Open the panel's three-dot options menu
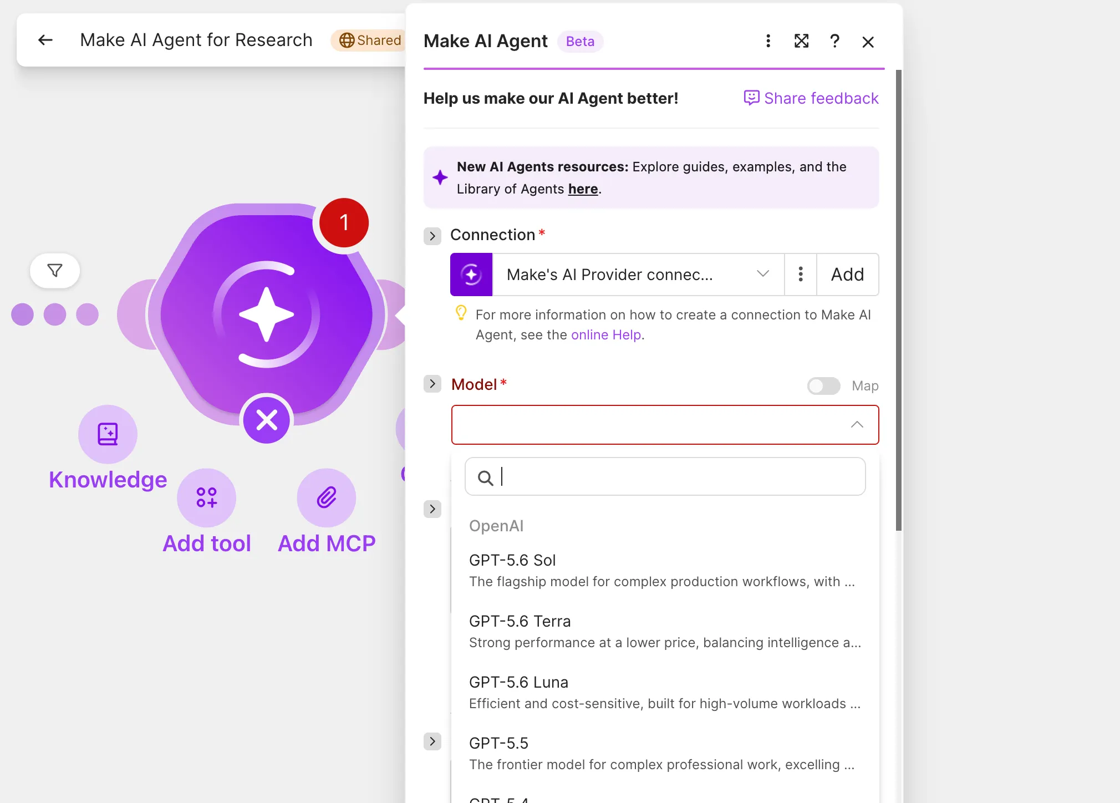Image resolution: width=1120 pixels, height=803 pixels. point(768,41)
